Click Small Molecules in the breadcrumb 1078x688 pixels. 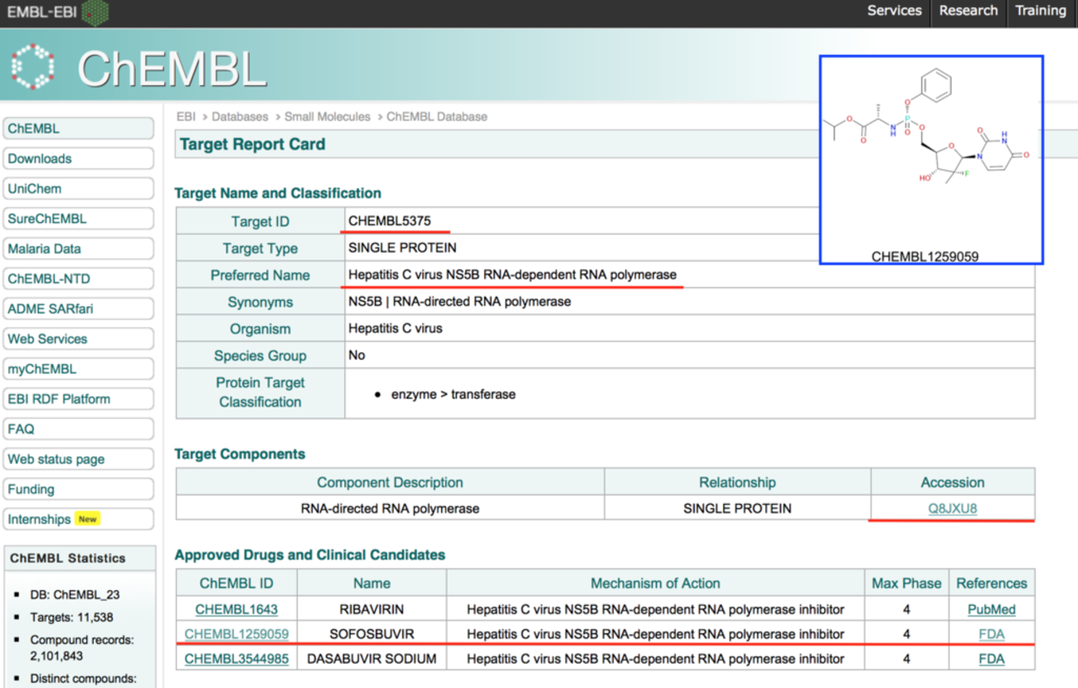pos(328,117)
